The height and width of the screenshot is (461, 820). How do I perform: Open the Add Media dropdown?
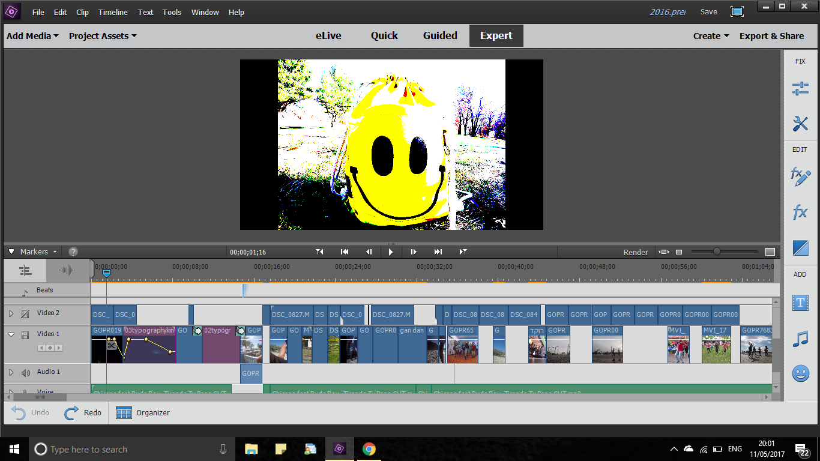point(32,36)
